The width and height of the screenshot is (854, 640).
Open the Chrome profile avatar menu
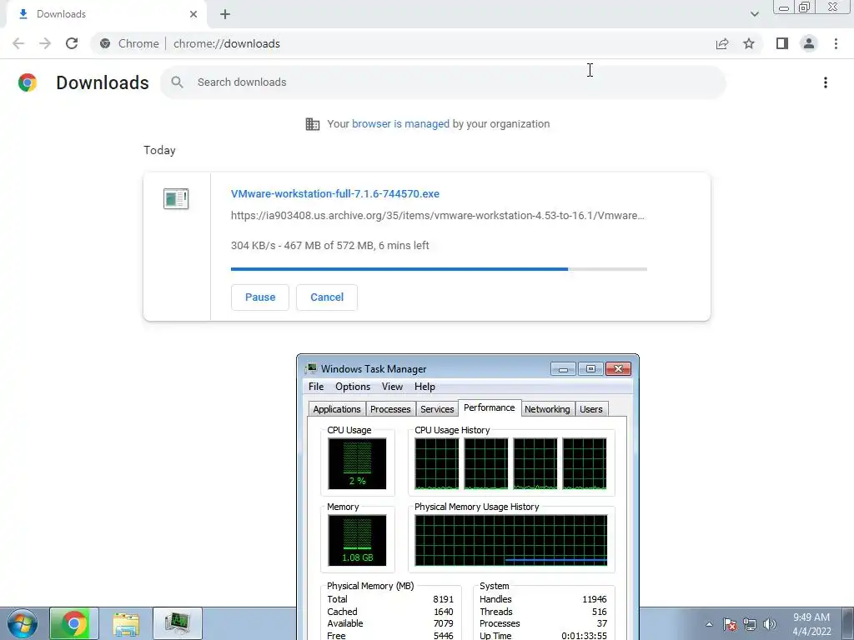coord(809,43)
